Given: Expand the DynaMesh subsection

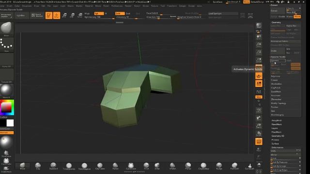Looking at the screenshot, I should [x=276, y=92].
